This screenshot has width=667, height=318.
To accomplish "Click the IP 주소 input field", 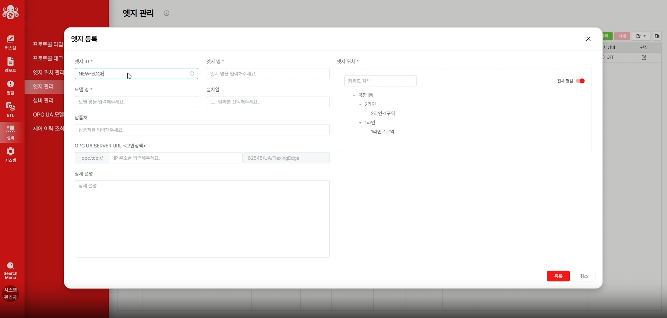I will pyautogui.click(x=176, y=158).
